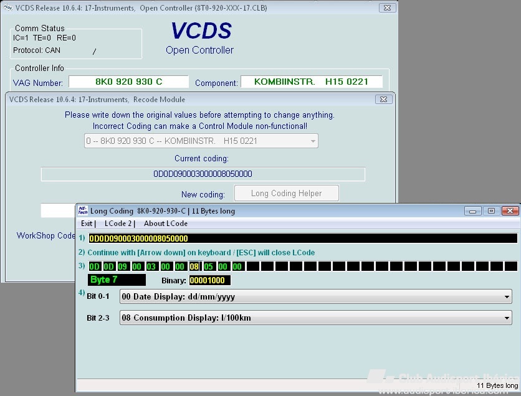Close the VCDS Open Controller window

388,7
